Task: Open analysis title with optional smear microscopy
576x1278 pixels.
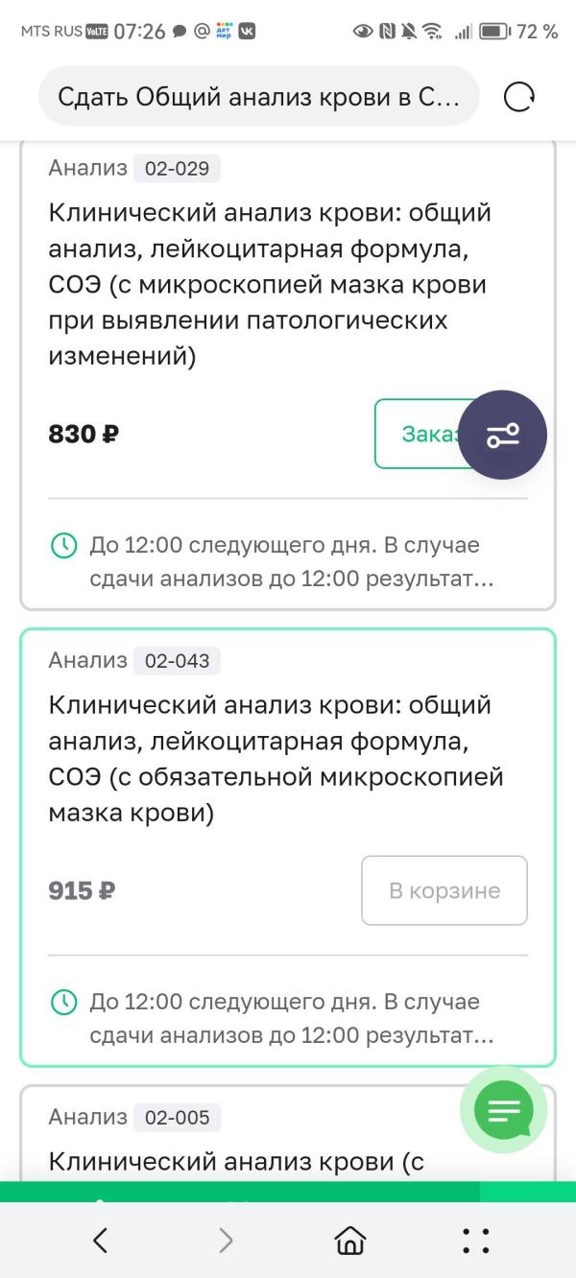Action: [x=270, y=284]
